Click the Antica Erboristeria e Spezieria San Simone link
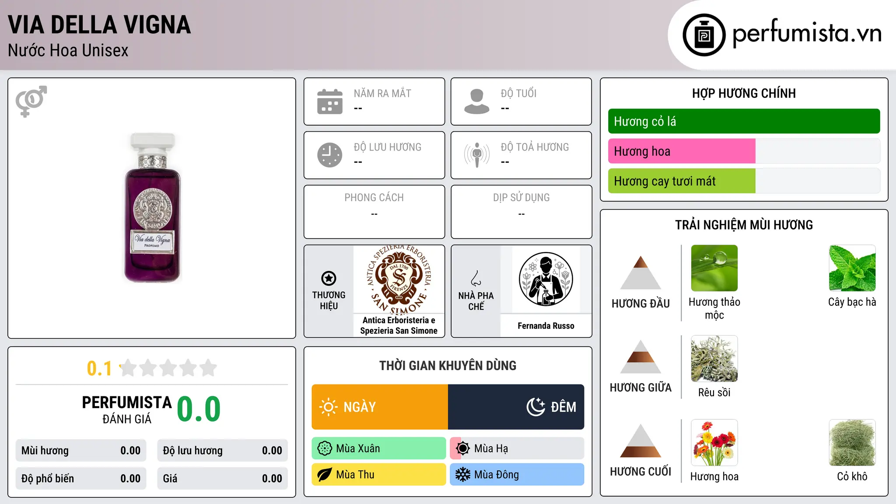Screen dimensions: 896x504 (x=399, y=325)
